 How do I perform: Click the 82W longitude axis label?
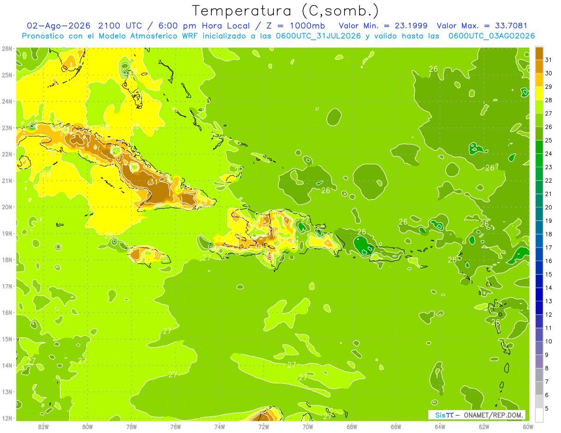43,426
